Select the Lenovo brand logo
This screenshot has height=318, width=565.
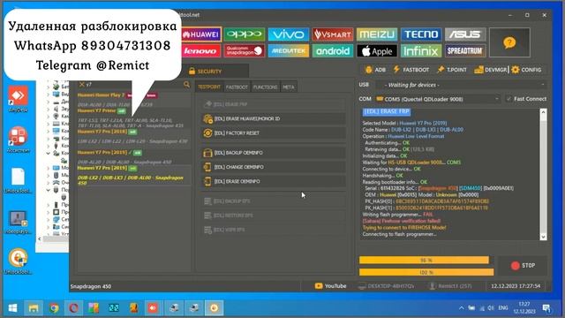click(200, 51)
